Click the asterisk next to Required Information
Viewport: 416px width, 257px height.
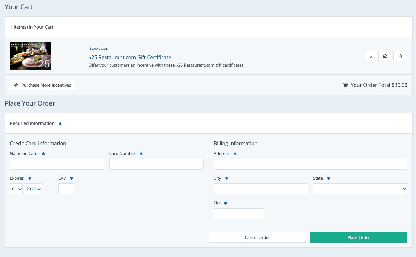[x=60, y=124]
